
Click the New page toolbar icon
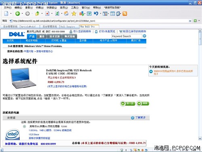tap(6, 13)
